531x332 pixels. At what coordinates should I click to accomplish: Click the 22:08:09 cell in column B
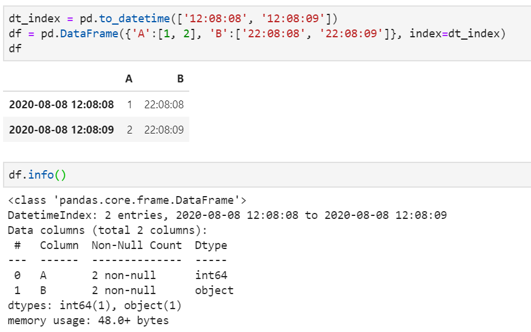[164, 129]
